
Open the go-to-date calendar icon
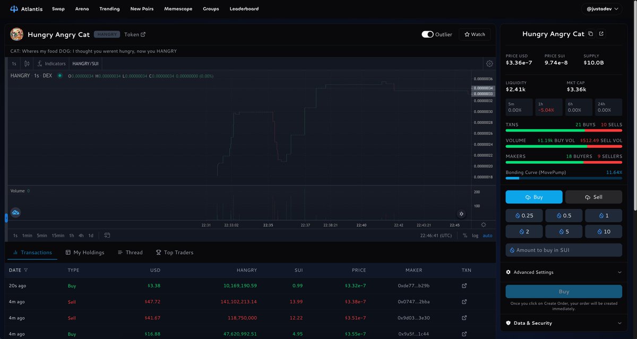tap(107, 236)
